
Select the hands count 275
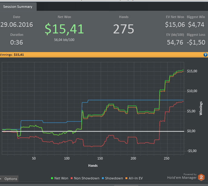click(124, 29)
